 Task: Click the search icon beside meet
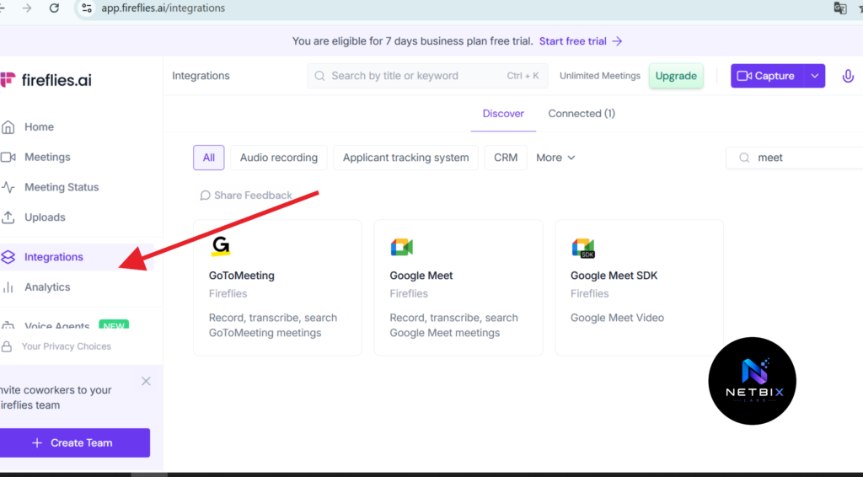tap(744, 158)
